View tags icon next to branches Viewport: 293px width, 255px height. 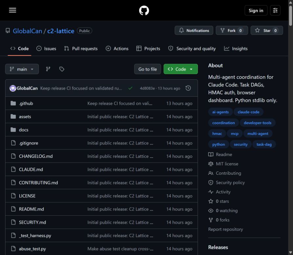coord(62,69)
